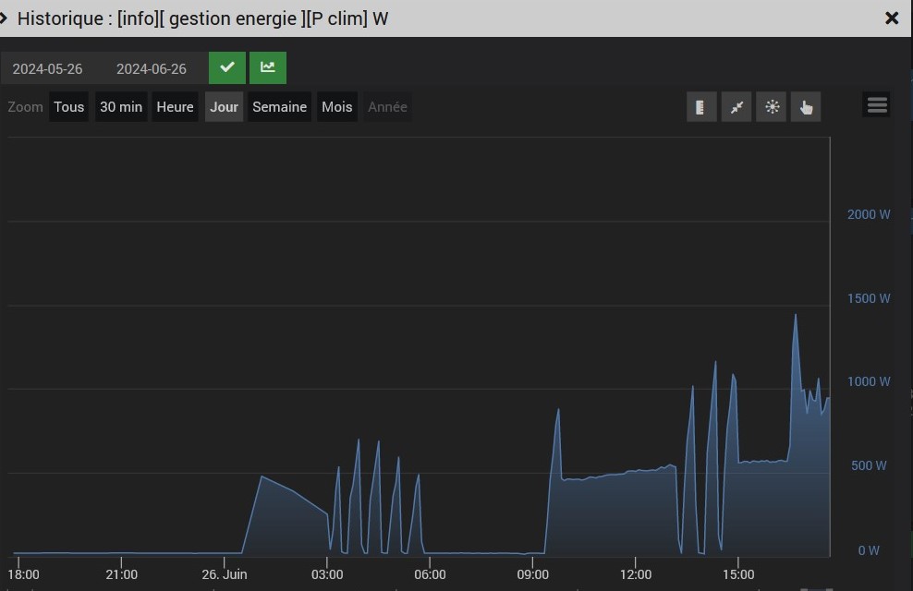This screenshot has width=913, height=591.
Task: Select the Jour zoom option
Action: click(x=224, y=107)
